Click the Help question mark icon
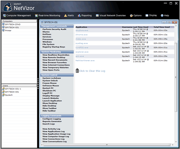 (162, 15)
